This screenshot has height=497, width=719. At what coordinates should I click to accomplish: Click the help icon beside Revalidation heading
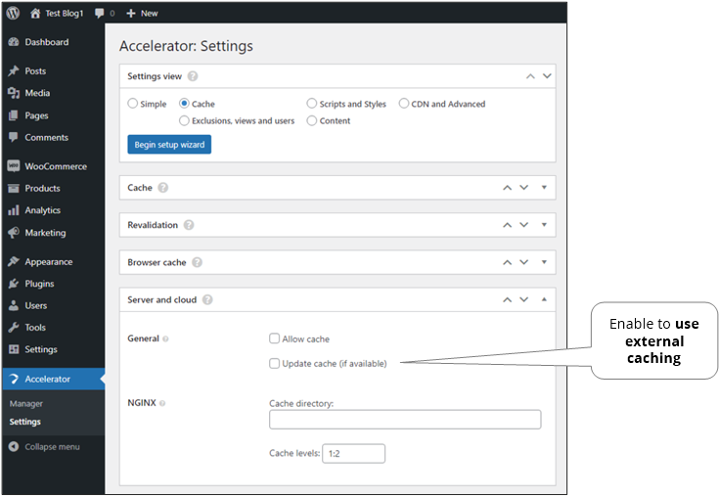point(189,225)
